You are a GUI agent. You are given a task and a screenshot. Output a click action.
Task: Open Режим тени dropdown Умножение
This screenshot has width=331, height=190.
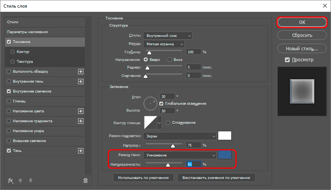(180, 155)
